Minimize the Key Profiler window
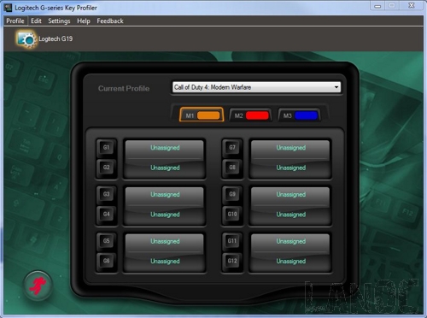 click(x=377, y=6)
